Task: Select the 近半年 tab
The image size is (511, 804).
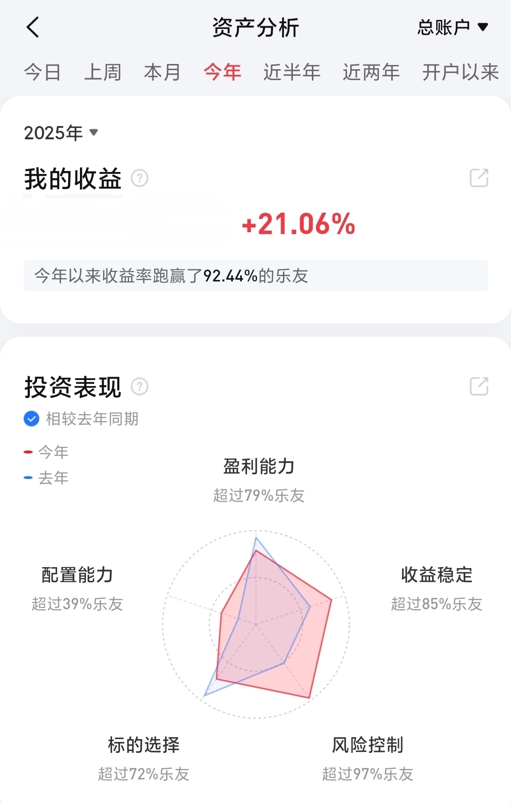Action: point(292,72)
